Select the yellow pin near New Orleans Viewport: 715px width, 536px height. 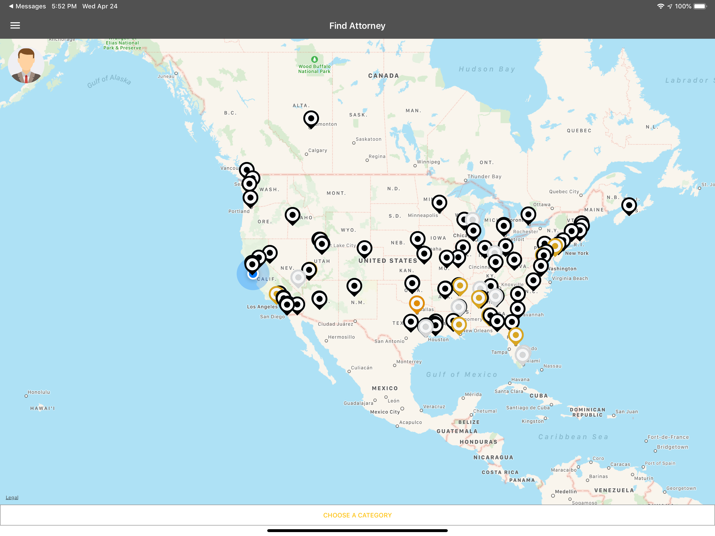pyautogui.click(x=459, y=326)
